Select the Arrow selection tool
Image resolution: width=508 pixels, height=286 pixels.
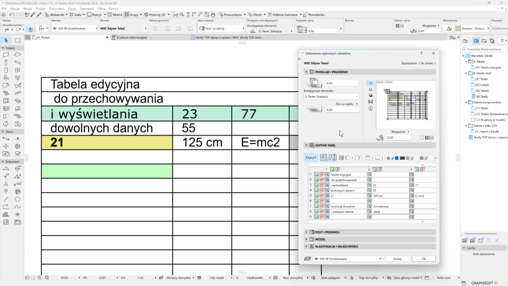(5, 40)
